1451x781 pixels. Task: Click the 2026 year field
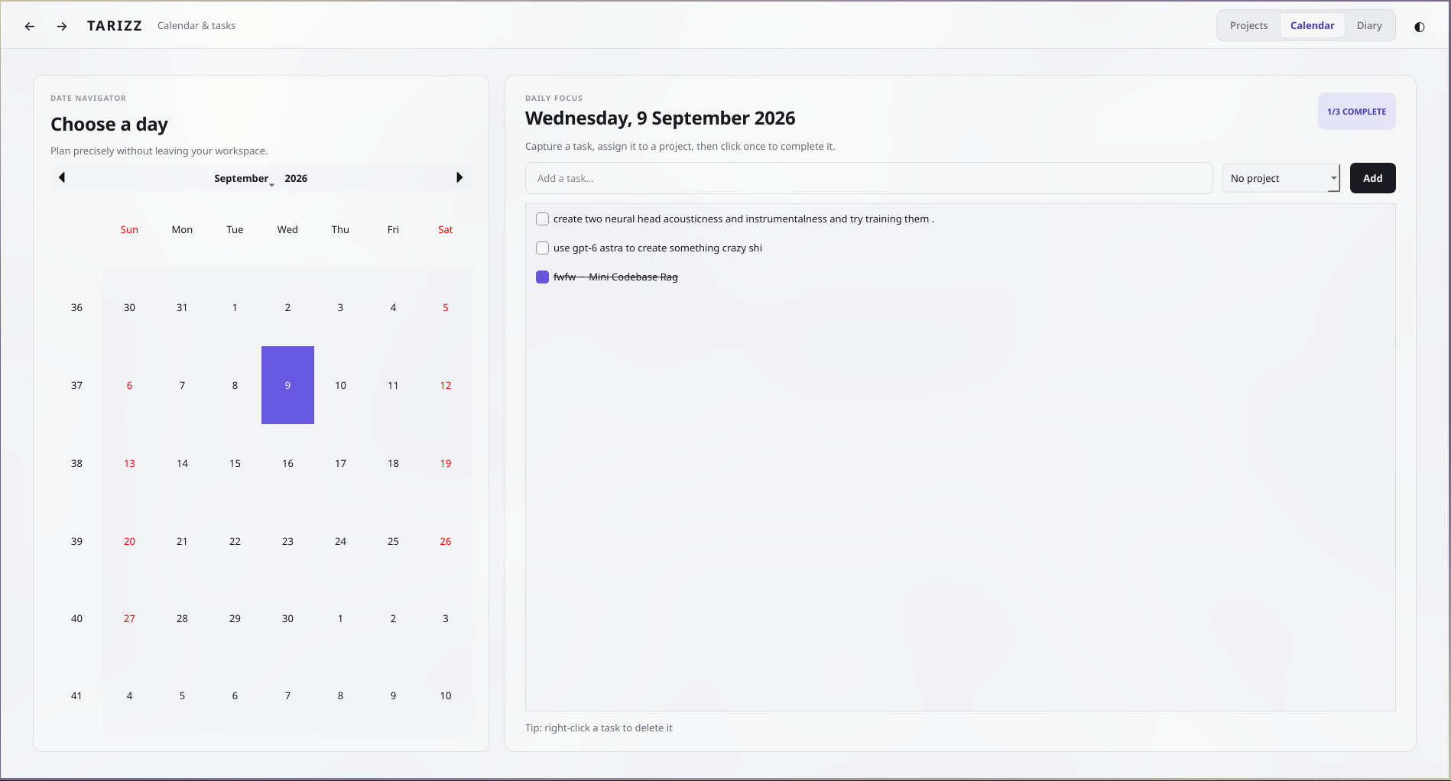click(296, 178)
